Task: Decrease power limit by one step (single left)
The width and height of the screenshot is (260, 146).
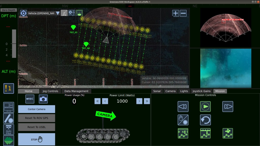Action: coord(105,101)
